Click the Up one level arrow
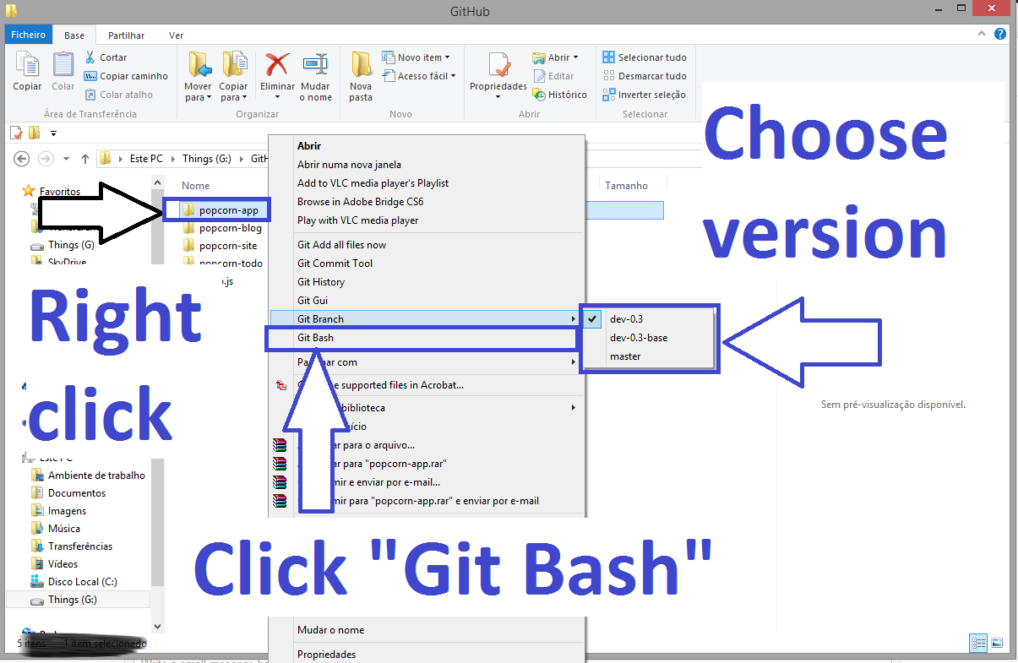Viewport: 1018px width, 663px height. pyautogui.click(x=85, y=159)
